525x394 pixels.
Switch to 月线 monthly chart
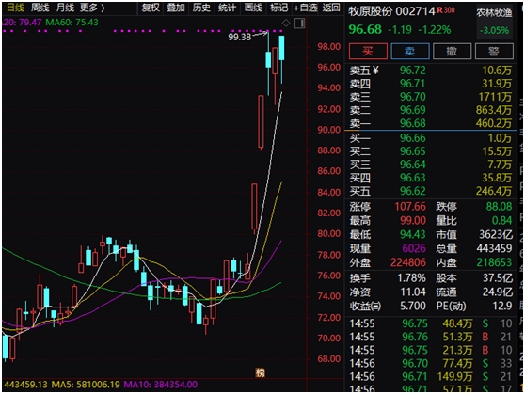65,8
